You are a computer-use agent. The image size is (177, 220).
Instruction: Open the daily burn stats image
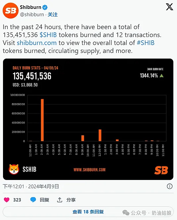[x=88, y=119]
